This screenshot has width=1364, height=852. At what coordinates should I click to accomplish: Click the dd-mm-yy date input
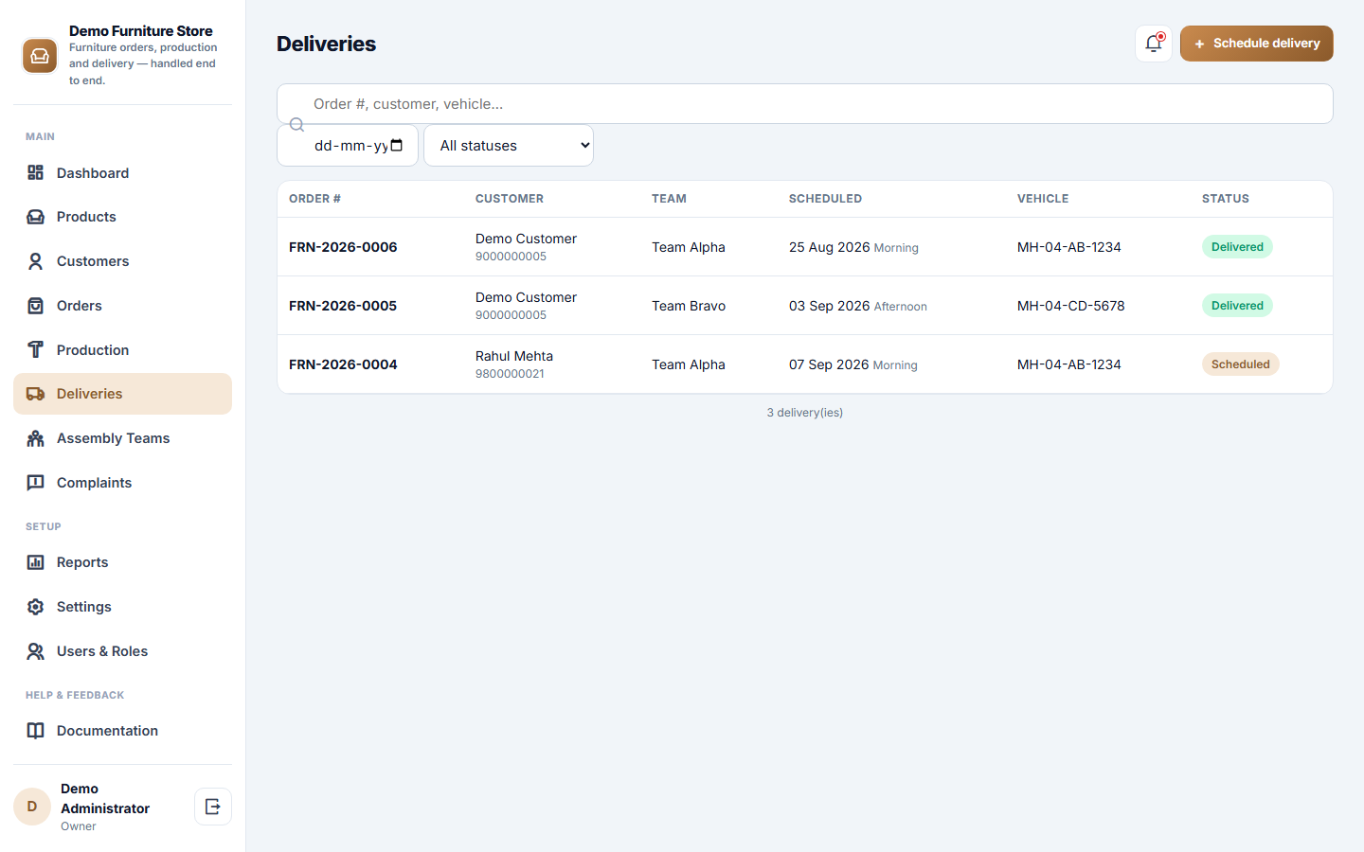348,146
